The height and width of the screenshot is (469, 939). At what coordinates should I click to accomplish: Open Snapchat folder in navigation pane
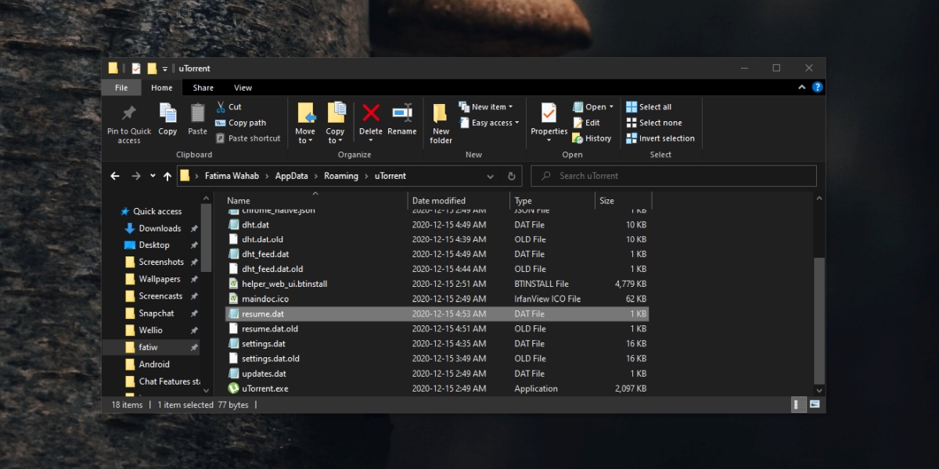pyautogui.click(x=156, y=313)
